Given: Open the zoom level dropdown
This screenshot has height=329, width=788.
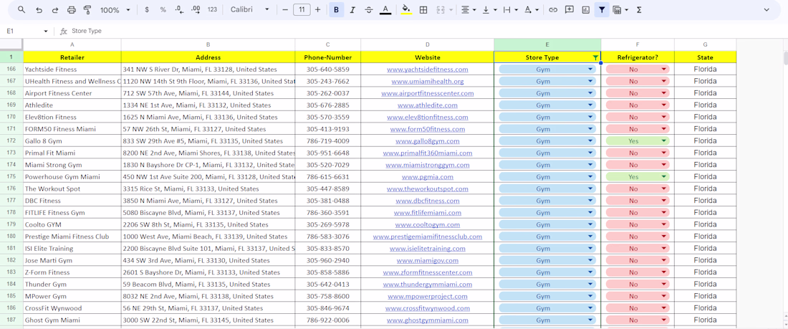Looking at the screenshot, I should coord(115,9).
